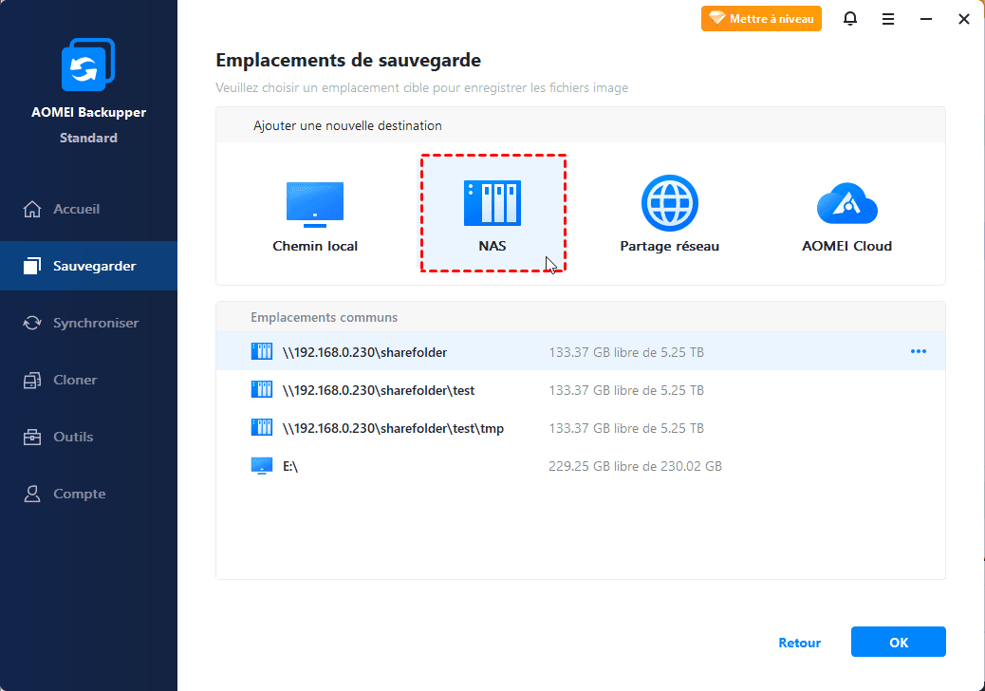The width and height of the screenshot is (985, 691).
Task: Click free space text of sharefolder\test\tmp row
Action: click(x=626, y=428)
